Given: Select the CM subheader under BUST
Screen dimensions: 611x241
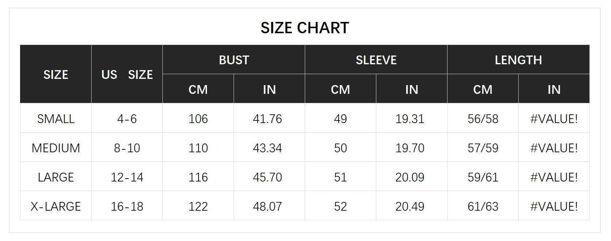Looking at the screenshot, I should pos(198,89).
